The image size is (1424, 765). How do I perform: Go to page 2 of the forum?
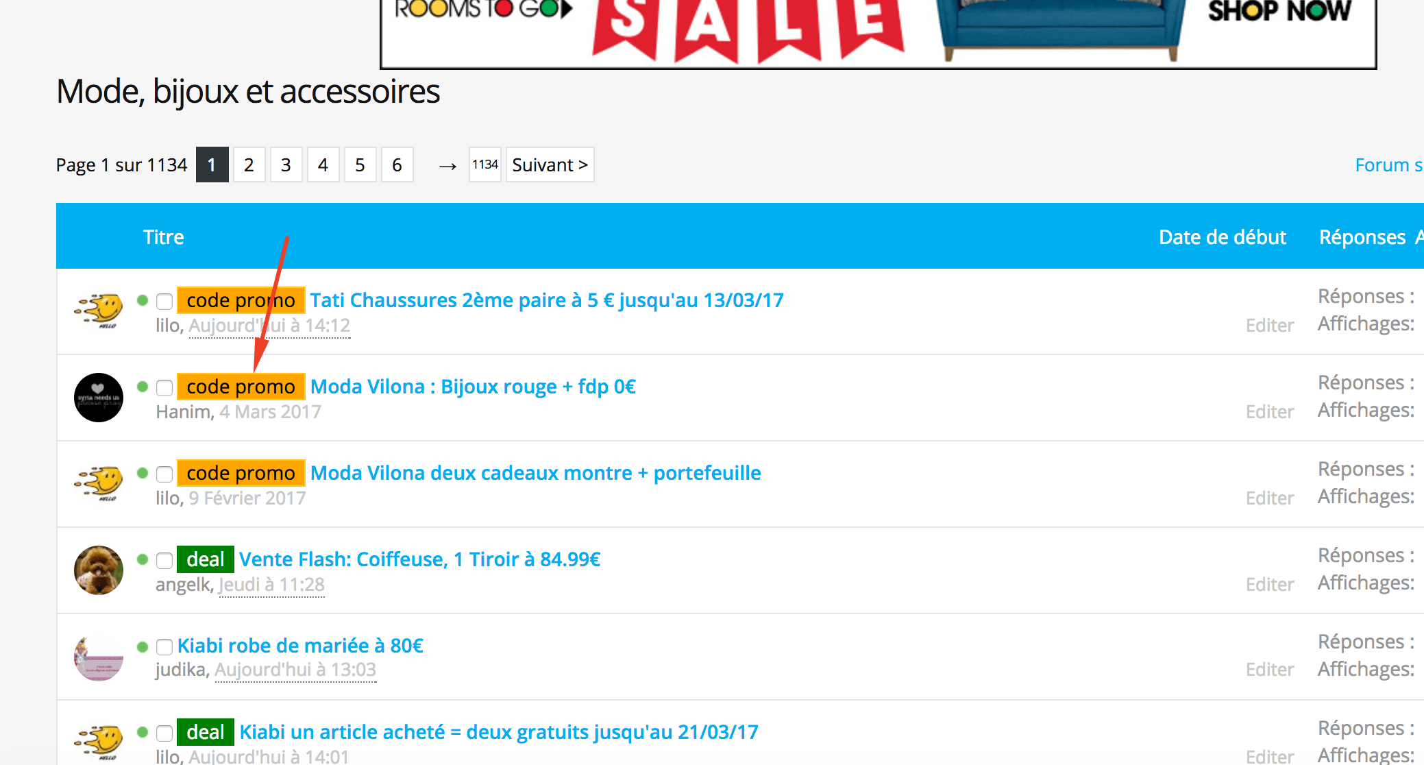tap(249, 165)
